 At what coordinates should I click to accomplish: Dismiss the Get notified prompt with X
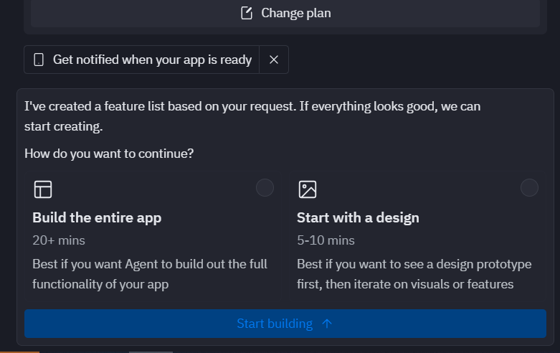[x=274, y=60]
